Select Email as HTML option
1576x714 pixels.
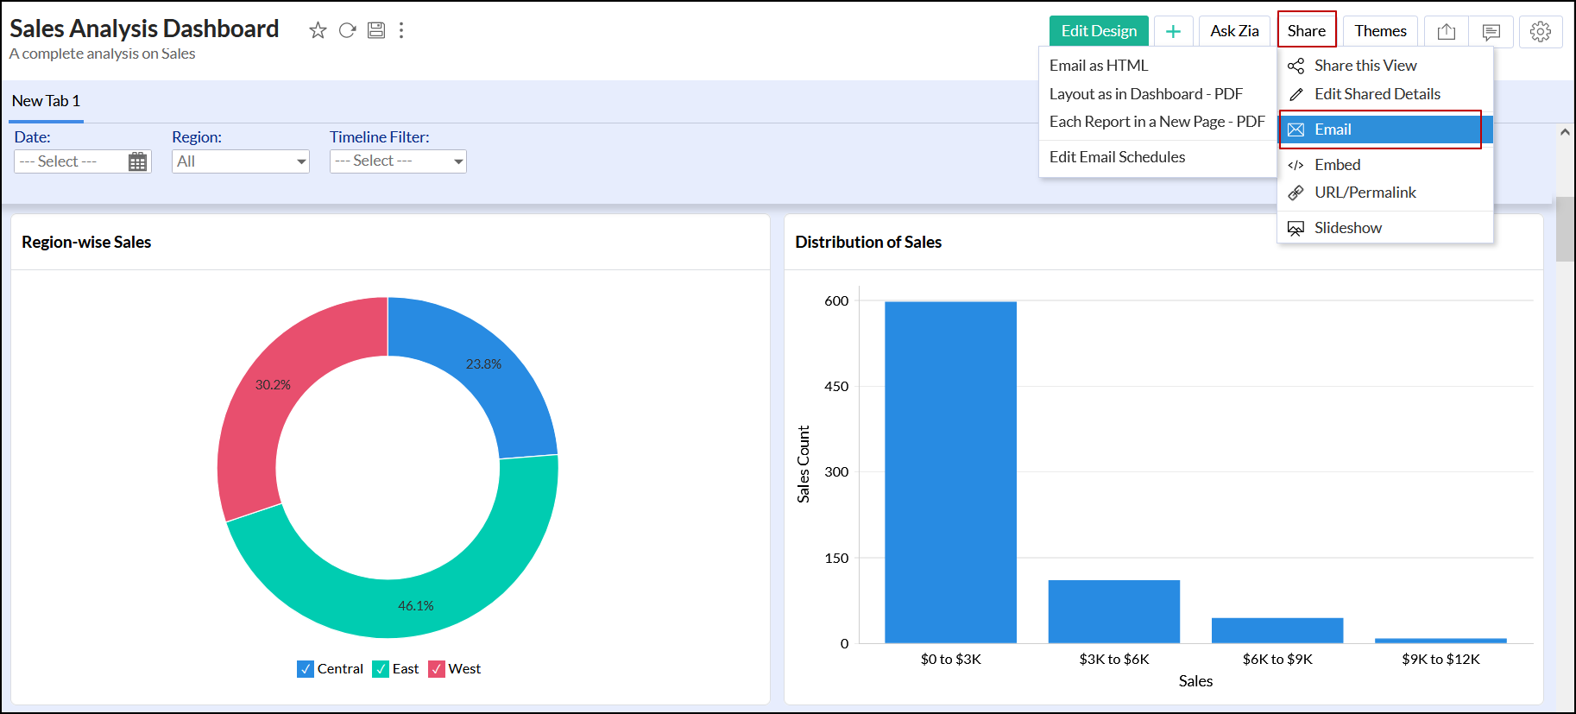tap(1099, 66)
